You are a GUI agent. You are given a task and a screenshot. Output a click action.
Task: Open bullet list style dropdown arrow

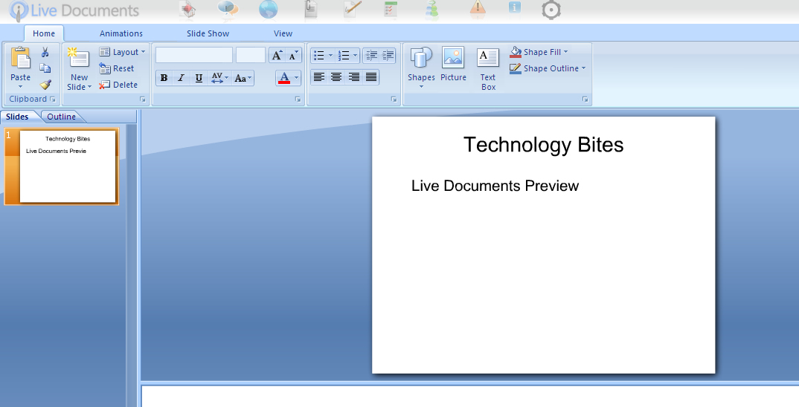[x=330, y=56]
